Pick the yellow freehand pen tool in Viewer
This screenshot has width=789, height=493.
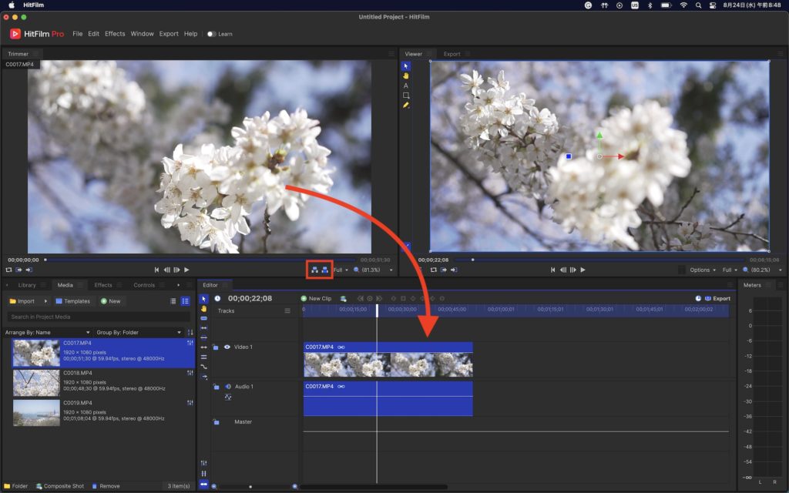pos(406,105)
